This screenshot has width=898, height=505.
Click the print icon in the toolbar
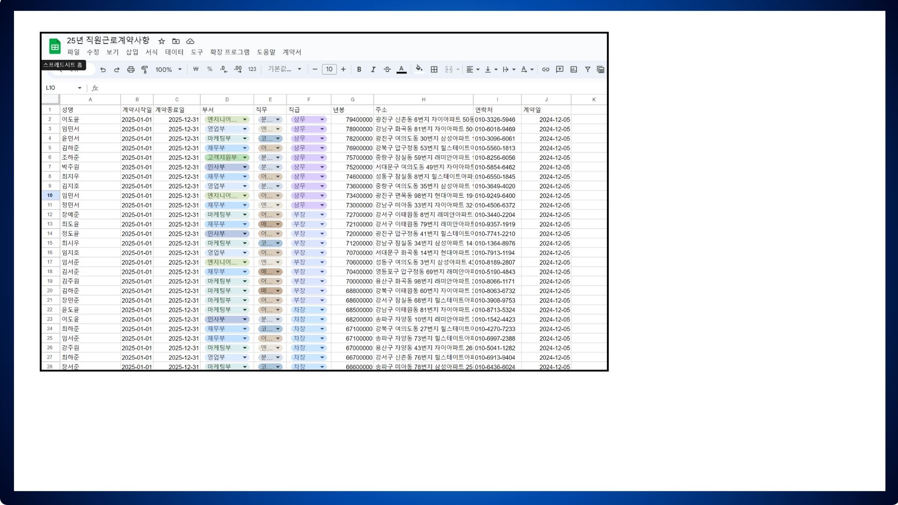[131, 70]
